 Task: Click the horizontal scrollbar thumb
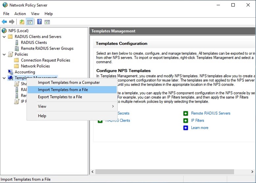165,172
